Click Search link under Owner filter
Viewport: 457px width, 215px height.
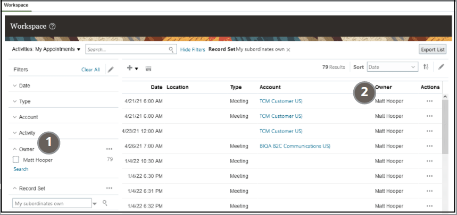(x=21, y=169)
